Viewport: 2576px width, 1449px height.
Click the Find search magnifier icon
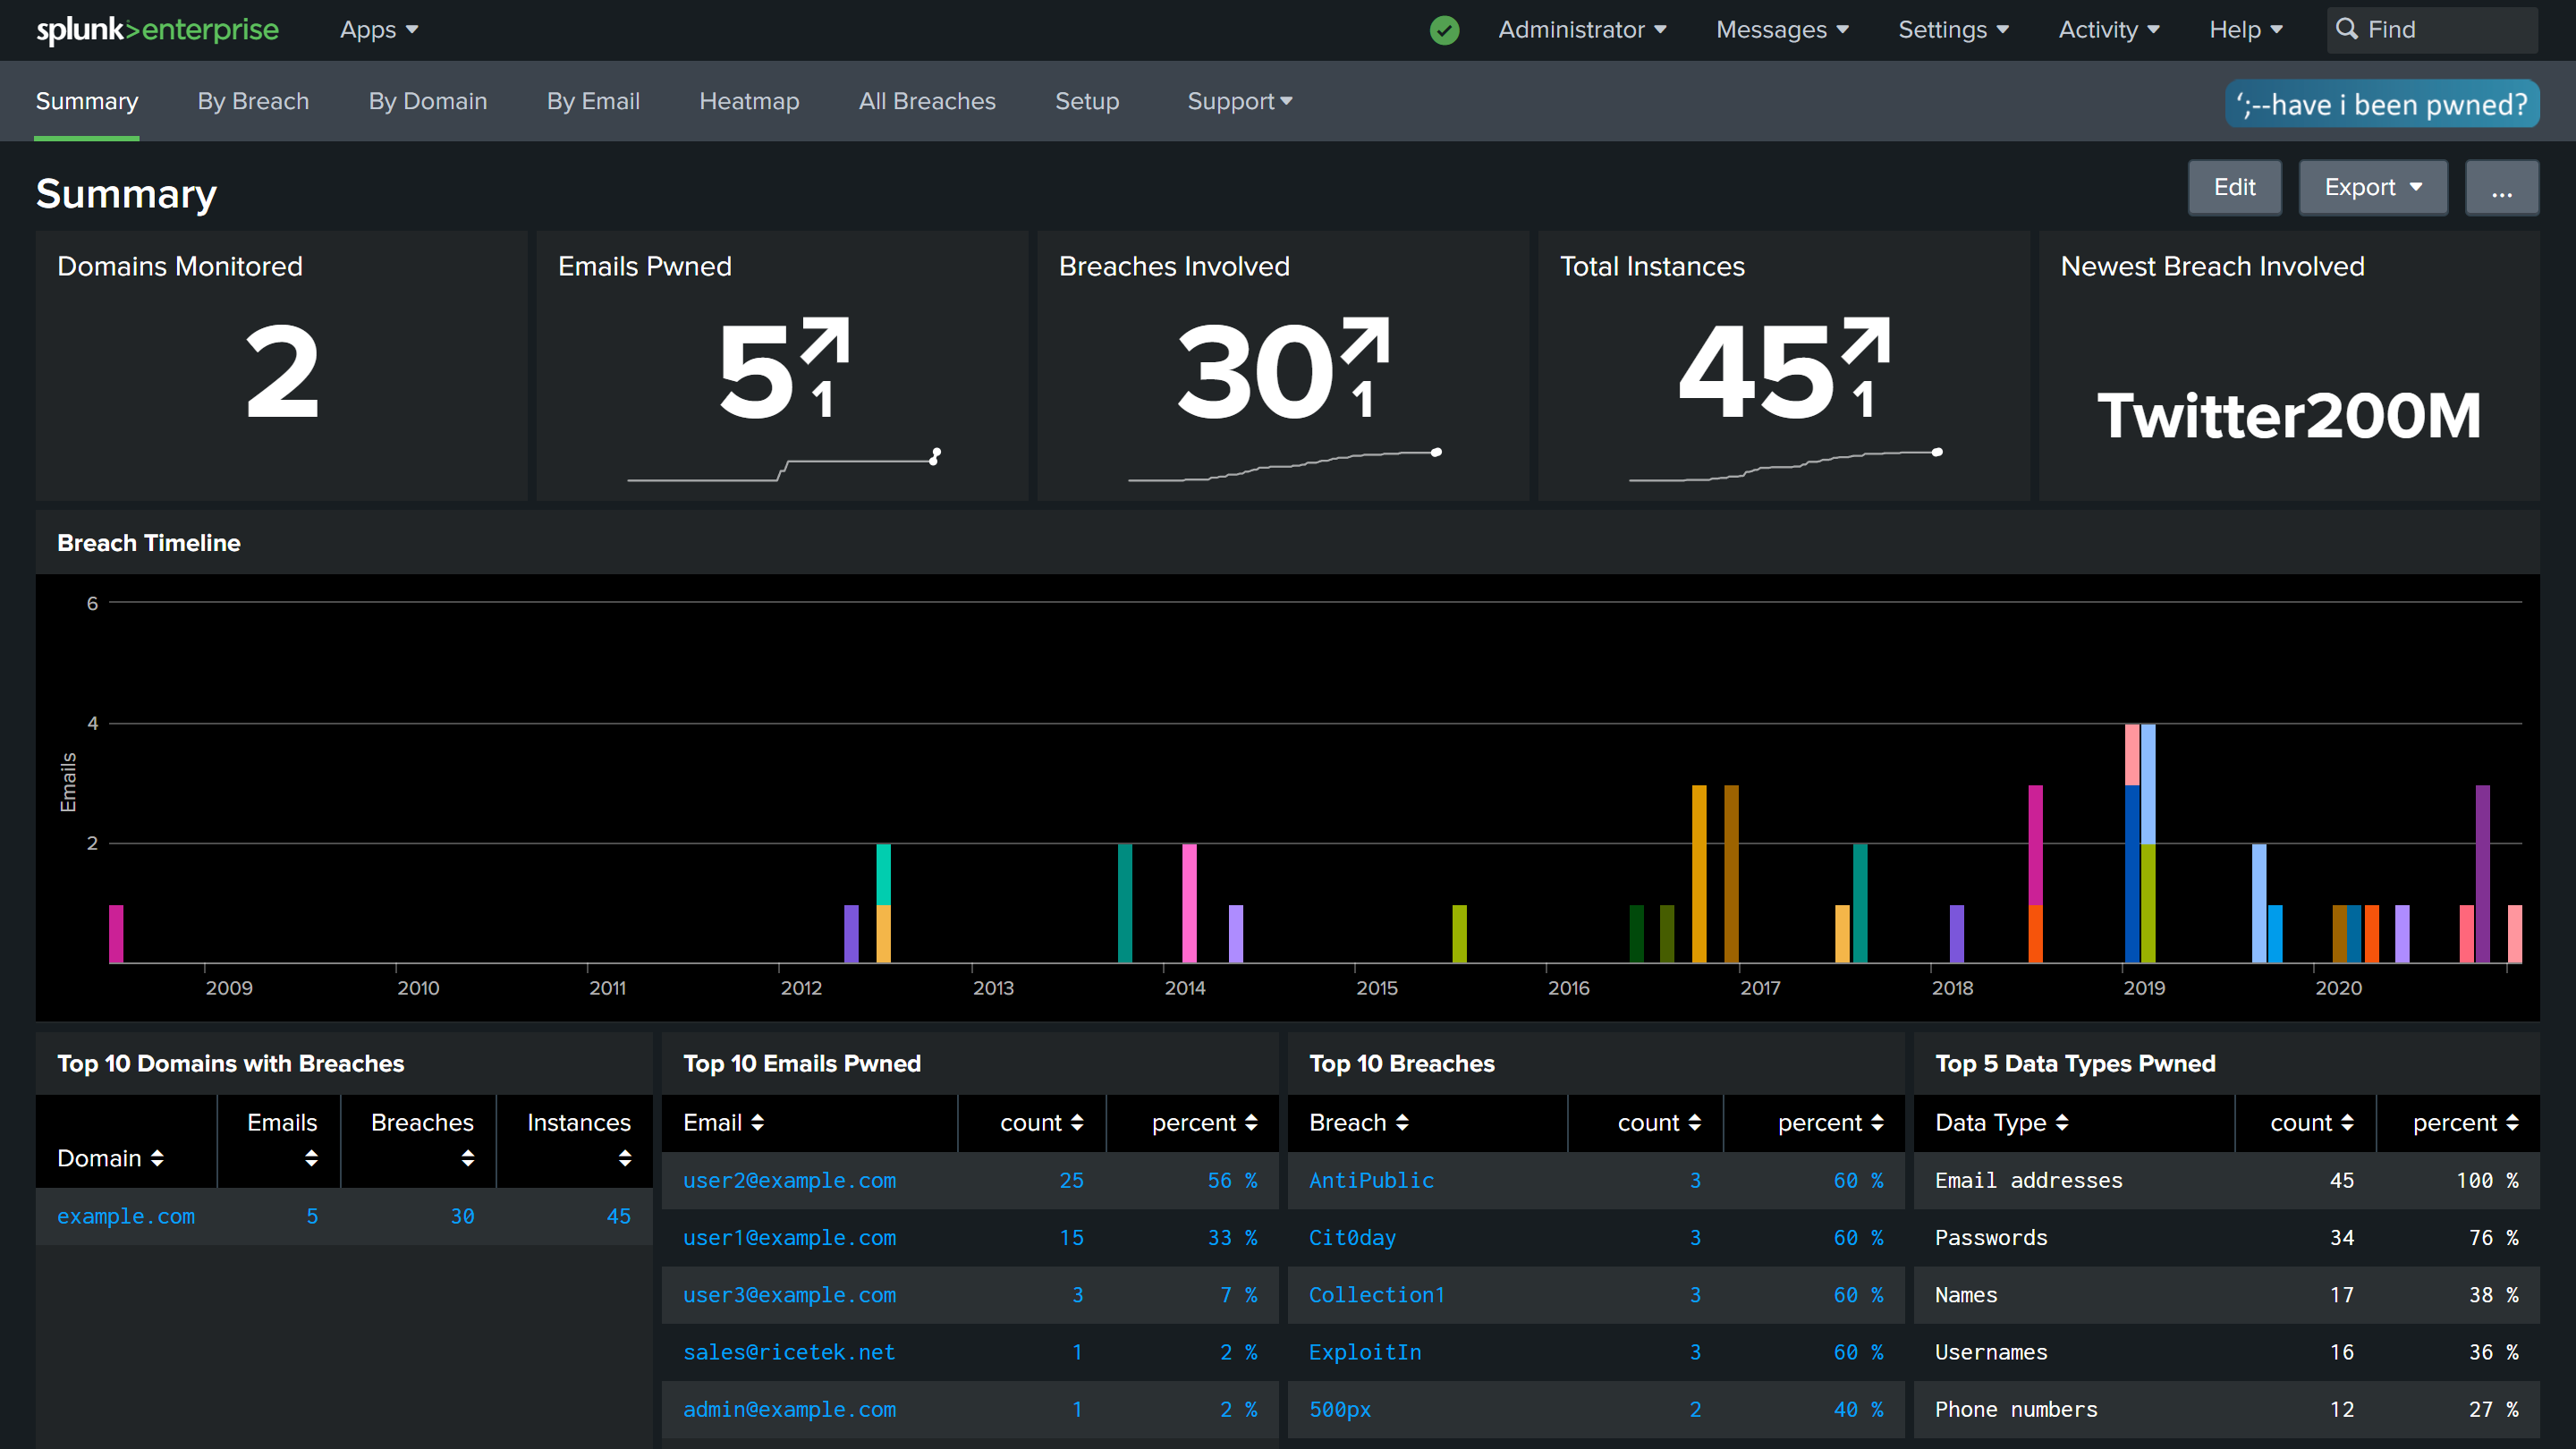coord(2346,29)
